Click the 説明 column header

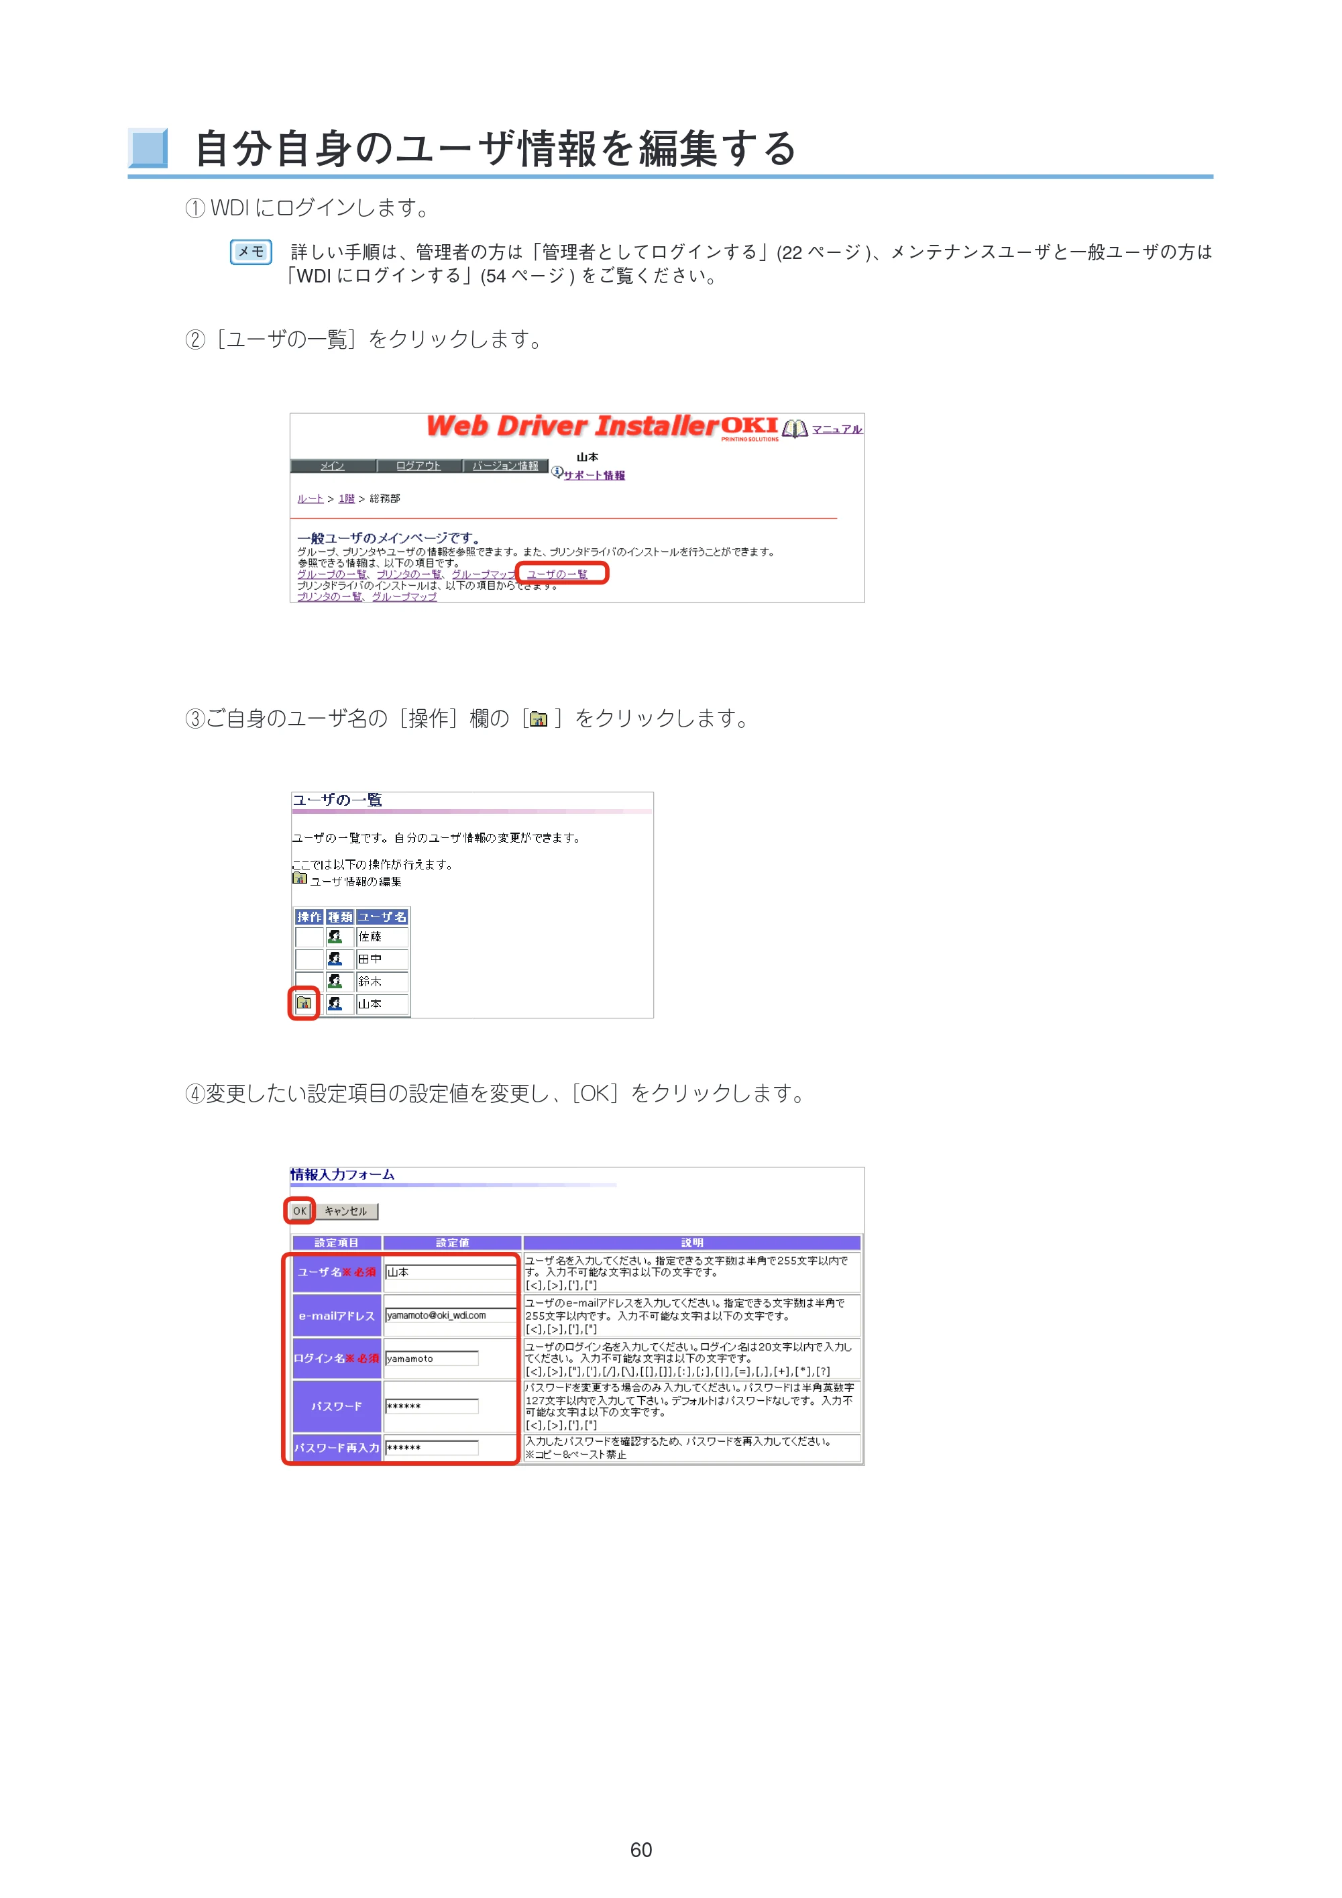[691, 1243]
